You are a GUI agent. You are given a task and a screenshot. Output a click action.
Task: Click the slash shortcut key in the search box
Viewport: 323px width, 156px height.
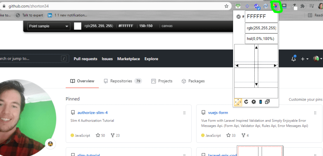pyautogui.click(x=63, y=59)
